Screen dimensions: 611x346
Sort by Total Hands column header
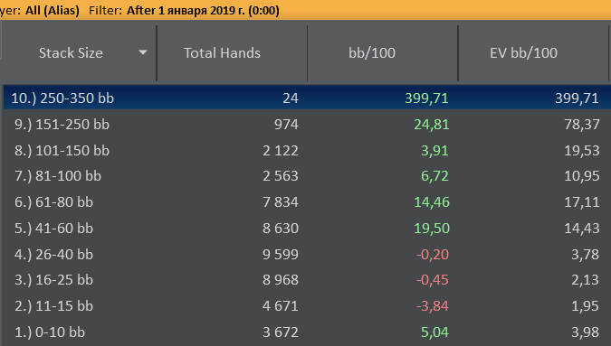pos(222,53)
